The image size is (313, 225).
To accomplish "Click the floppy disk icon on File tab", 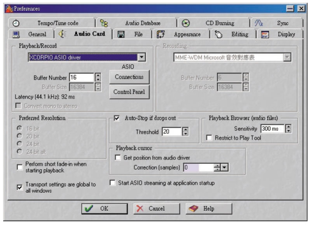I will [x=121, y=34].
